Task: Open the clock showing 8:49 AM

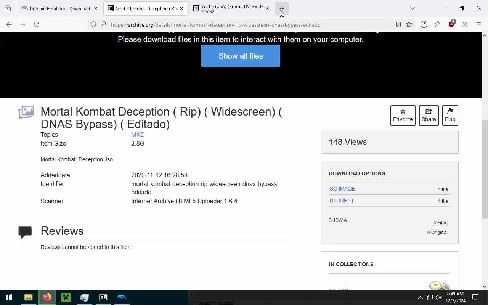Action: coord(455,297)
